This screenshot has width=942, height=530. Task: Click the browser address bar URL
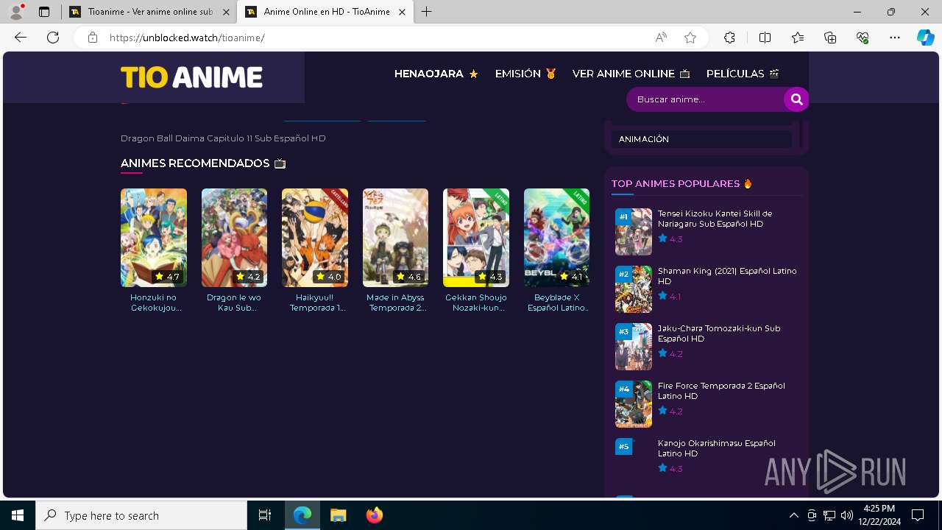(x=187, y=38)
